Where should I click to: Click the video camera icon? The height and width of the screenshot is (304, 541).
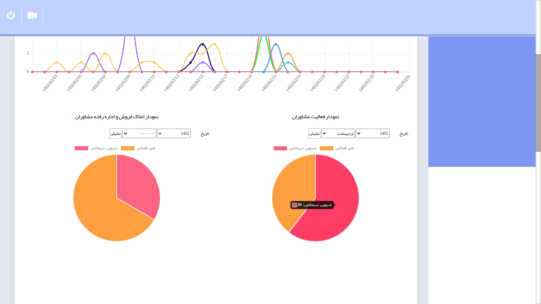tap(32, 15)
